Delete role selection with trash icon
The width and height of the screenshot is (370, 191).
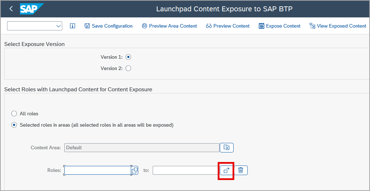click(241, 170)
